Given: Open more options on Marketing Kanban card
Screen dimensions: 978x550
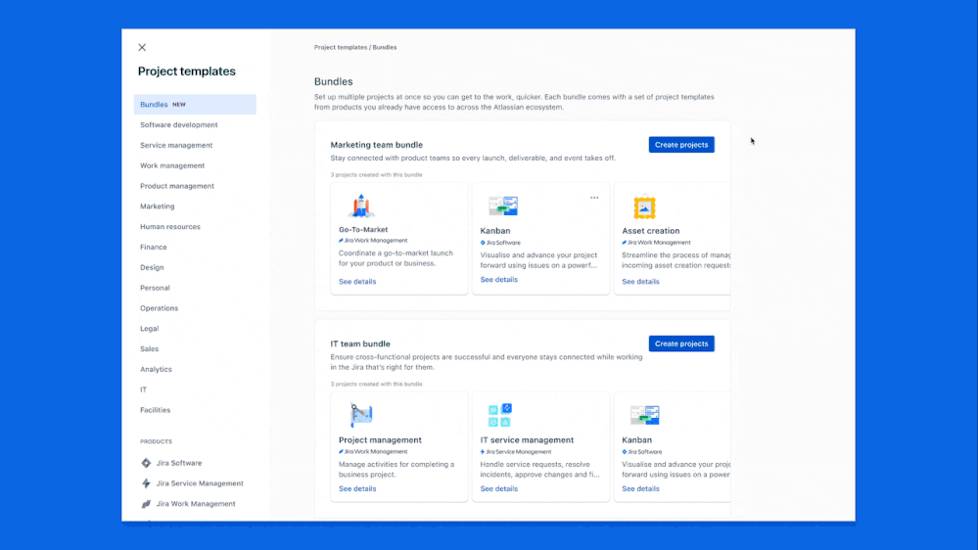Looking at the screenshot, I should click(x=594, y=198).
